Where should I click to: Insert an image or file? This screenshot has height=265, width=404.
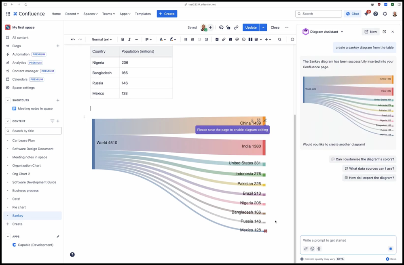point(231,39)
